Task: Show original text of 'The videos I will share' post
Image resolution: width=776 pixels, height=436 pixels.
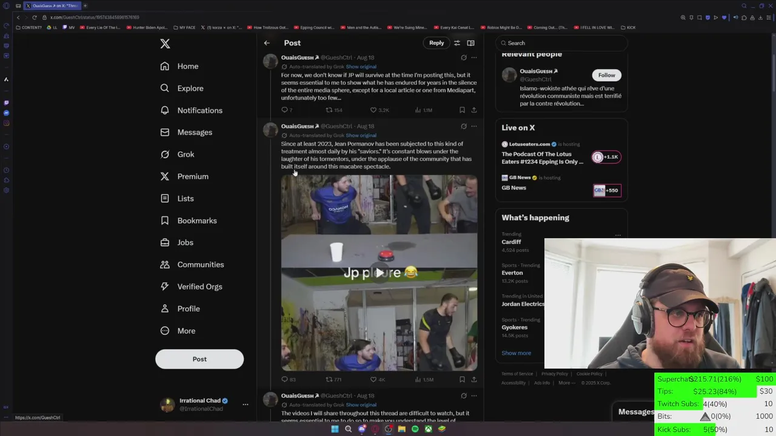Action: coord(361,405)
